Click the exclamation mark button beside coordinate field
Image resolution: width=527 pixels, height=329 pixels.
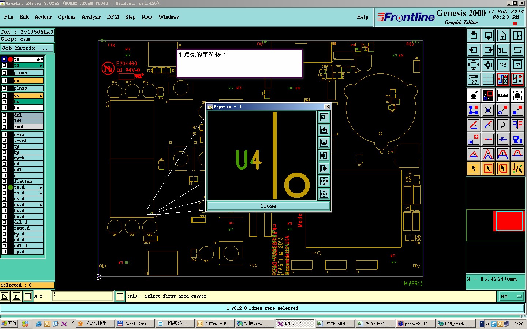coord(120,296)
